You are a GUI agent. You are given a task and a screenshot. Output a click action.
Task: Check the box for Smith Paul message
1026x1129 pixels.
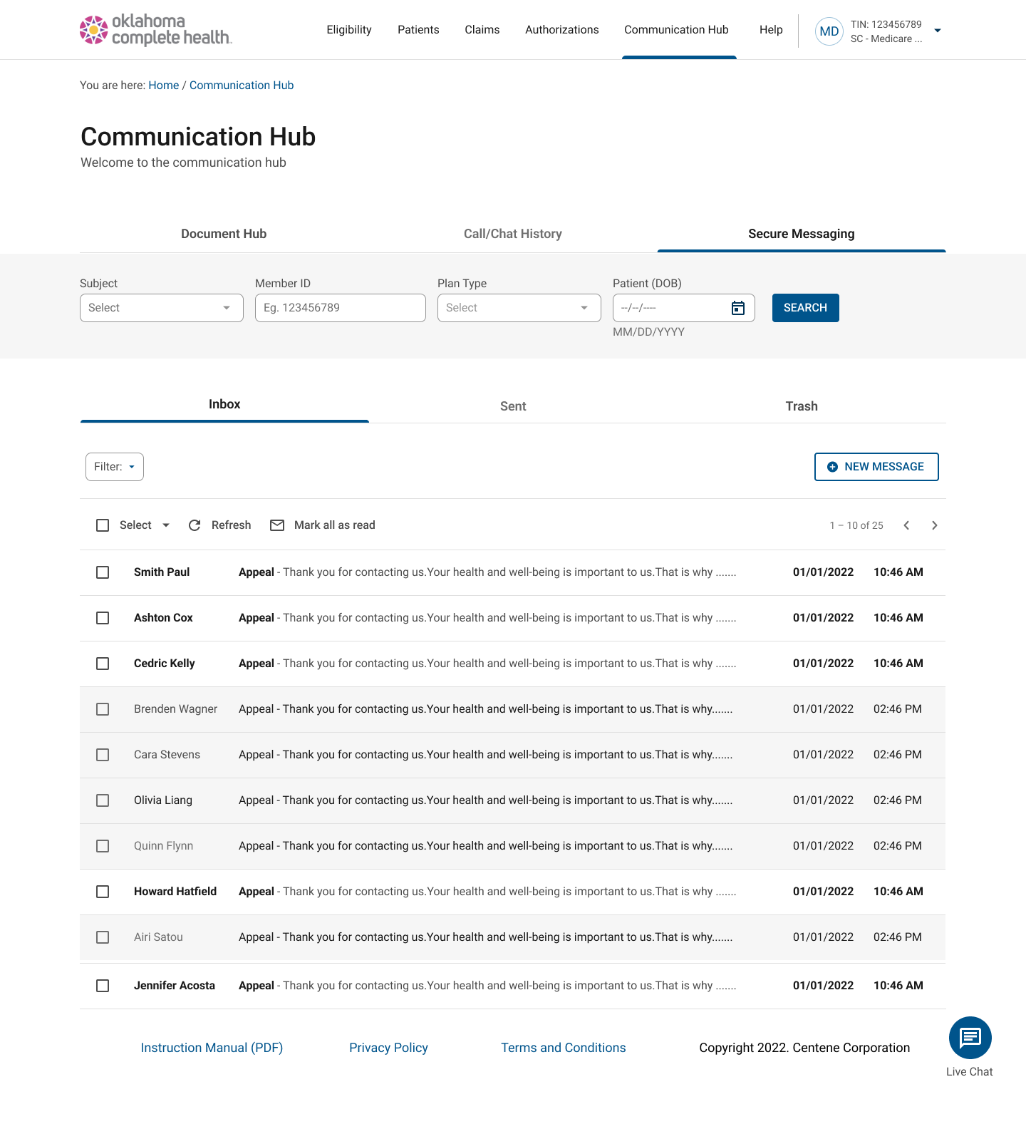click(103, 572)
